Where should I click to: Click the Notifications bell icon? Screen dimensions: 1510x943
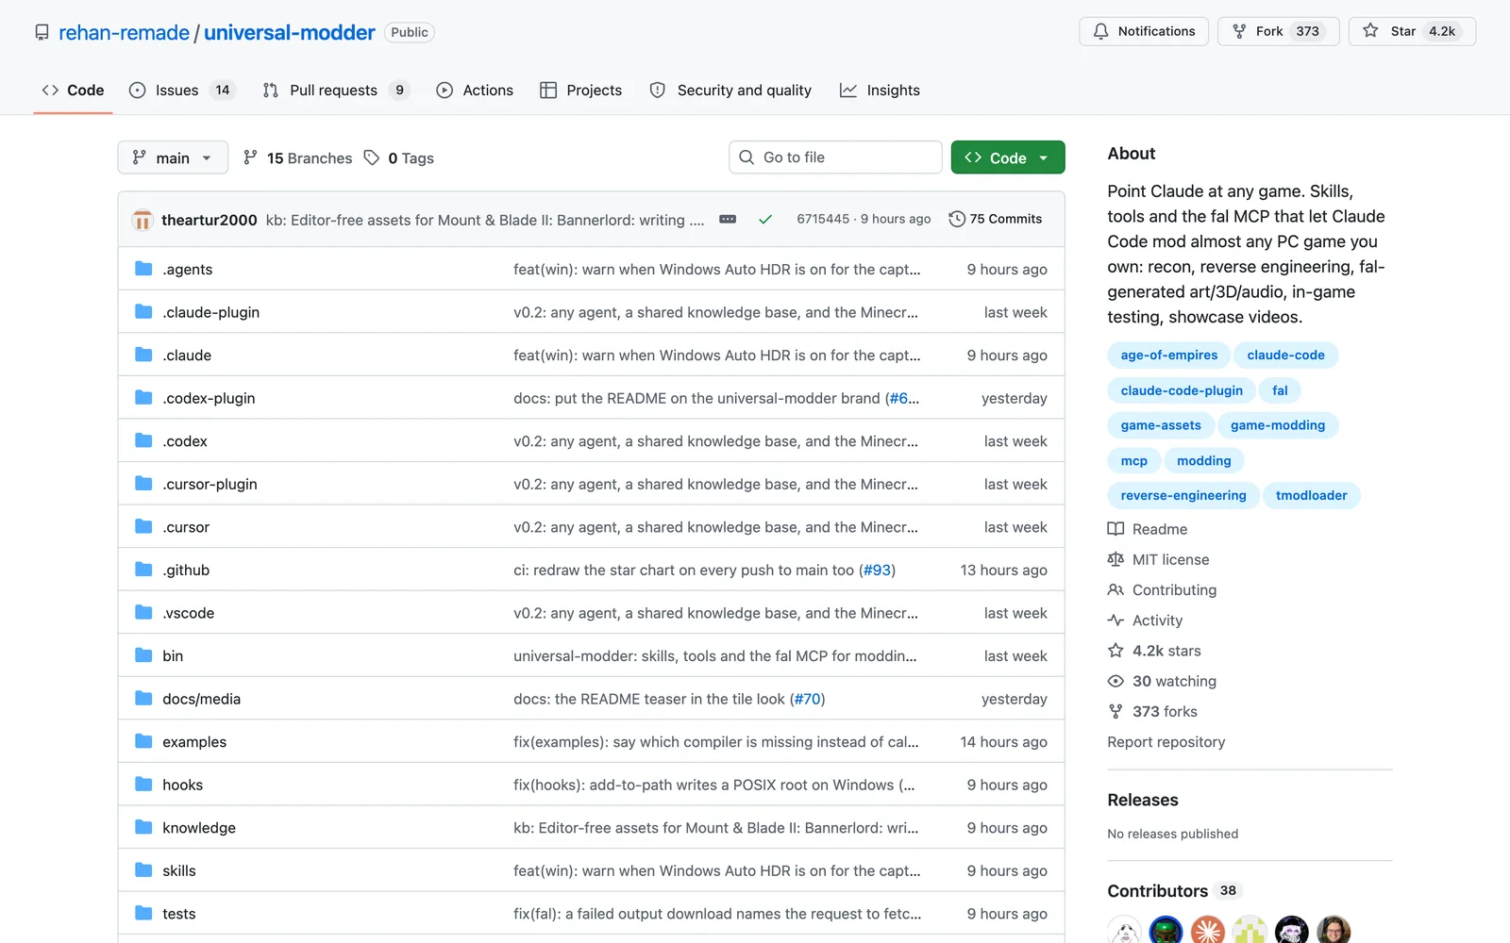(x=1100, y=31)
